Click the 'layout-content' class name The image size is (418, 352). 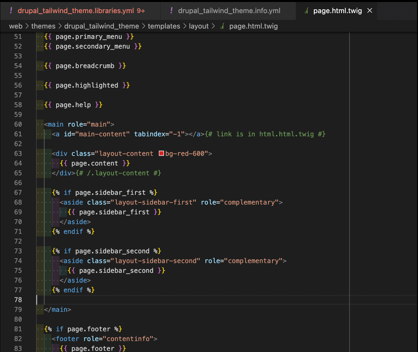tap(126, 154)
